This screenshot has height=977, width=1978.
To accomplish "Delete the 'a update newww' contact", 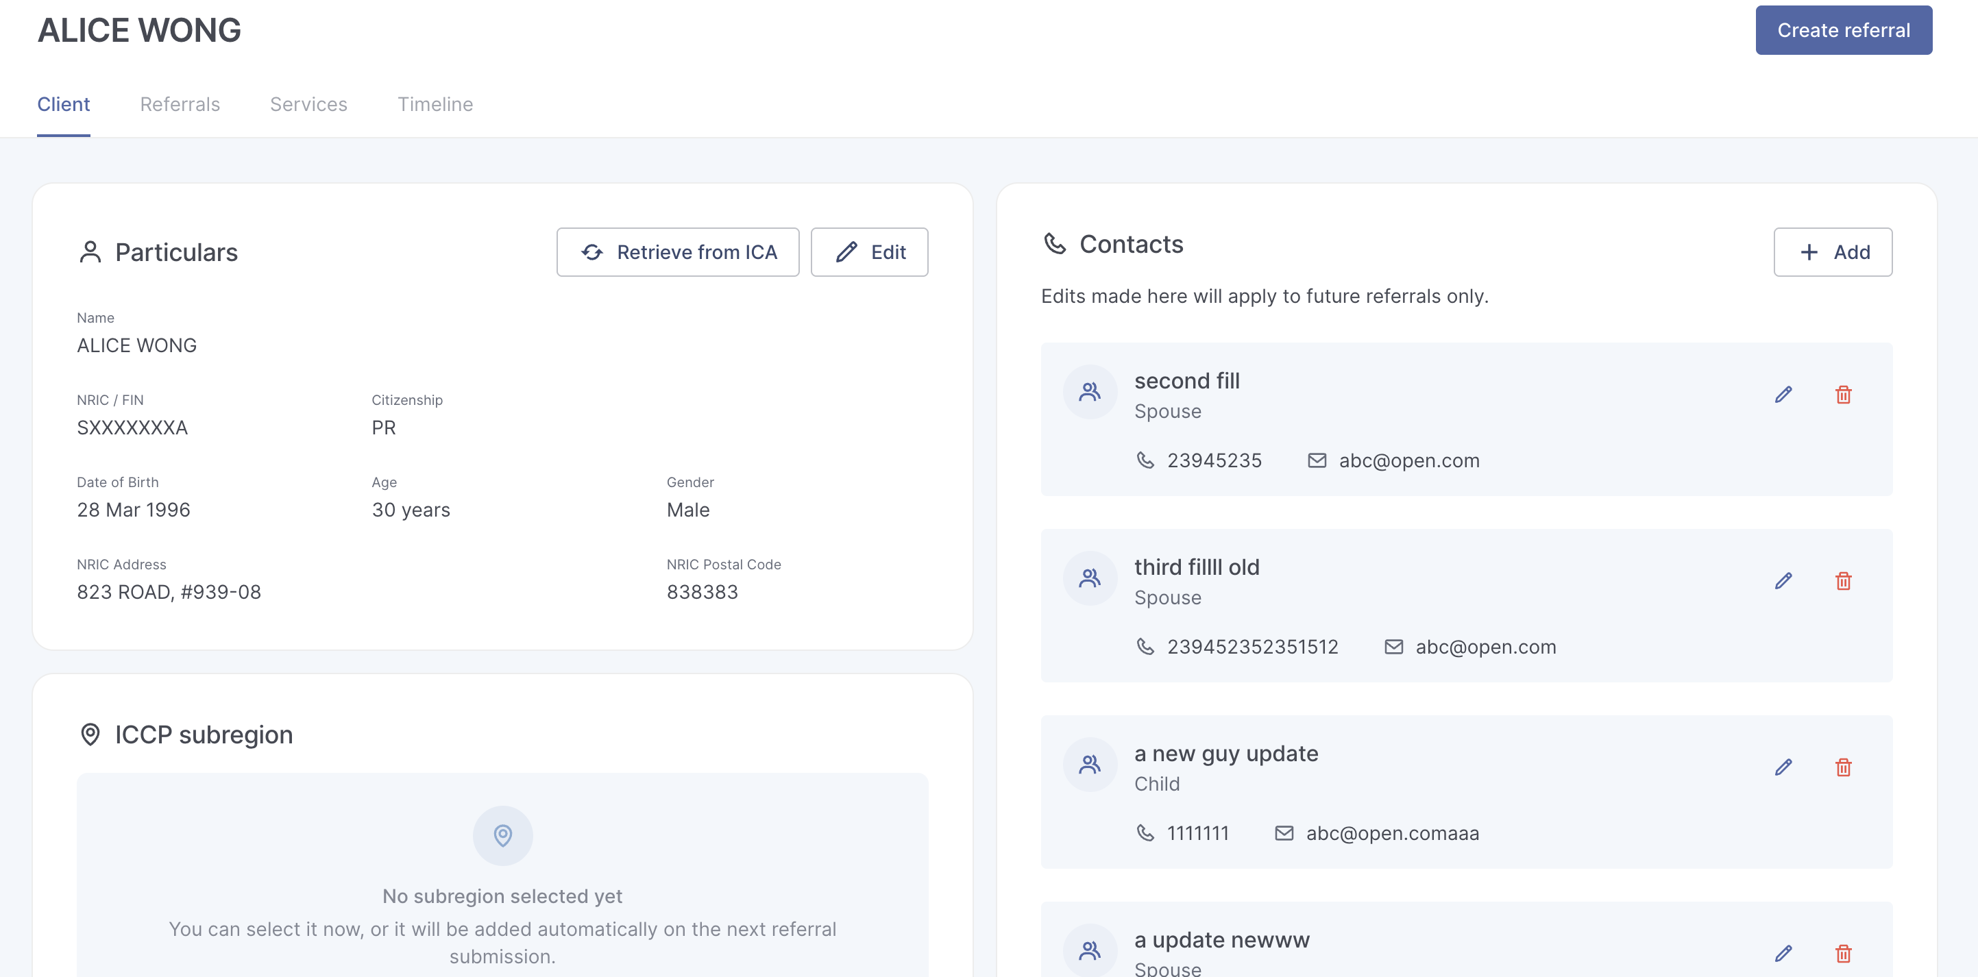I will [x=1843, y=954].
